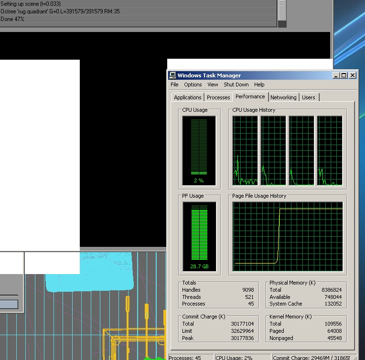Image resolution: width=365 pixels, height=360 pixels.
Task: Click the Windows Task Manager title bar icon
Action: 172,75
